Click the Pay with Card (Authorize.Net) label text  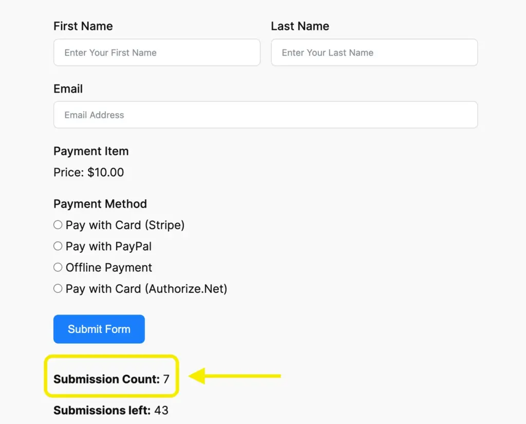coord(146,289)
